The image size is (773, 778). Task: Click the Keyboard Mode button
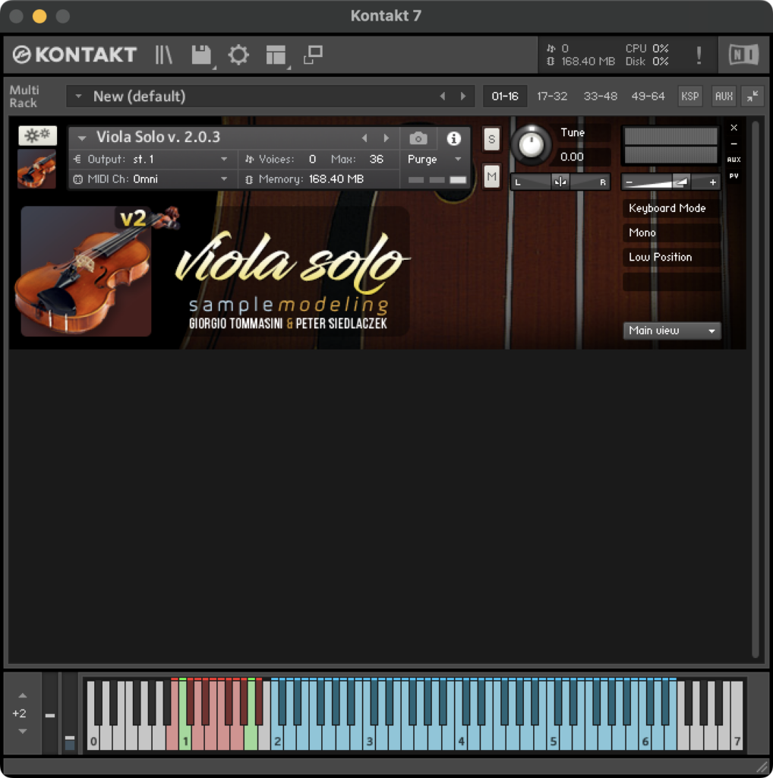point(667,208)
